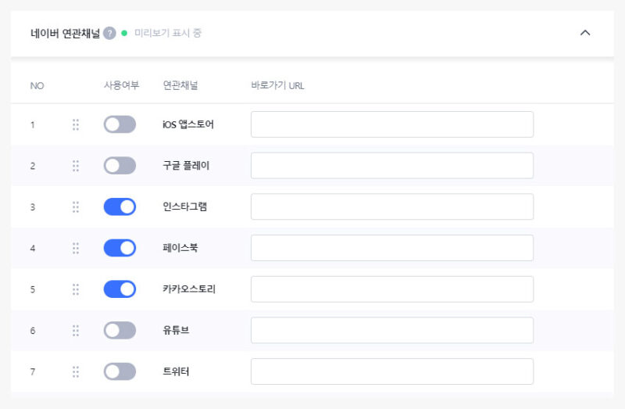
Task: Click the help icon next to 네이버 연관채널
Action: 109,34
